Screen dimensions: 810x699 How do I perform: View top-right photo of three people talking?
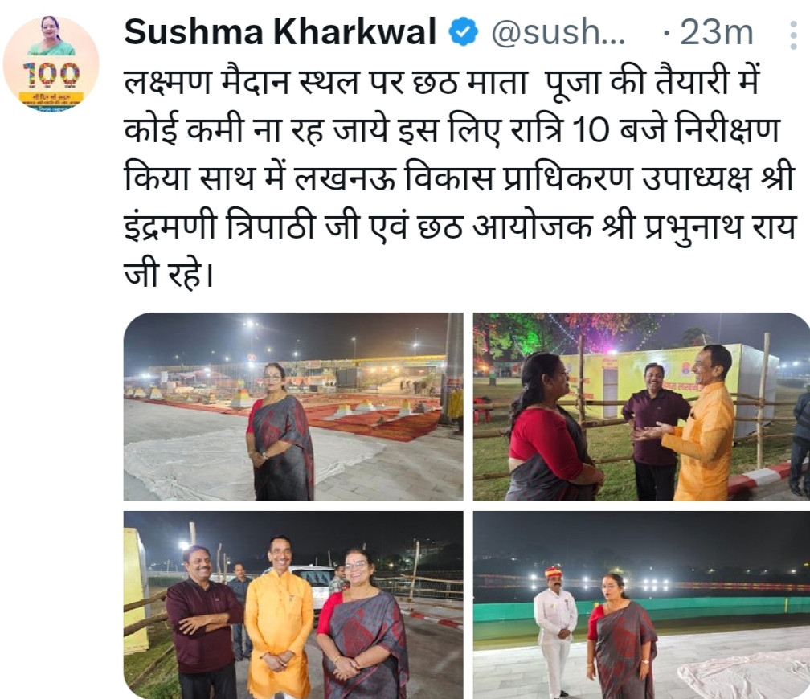coord(641,407)
